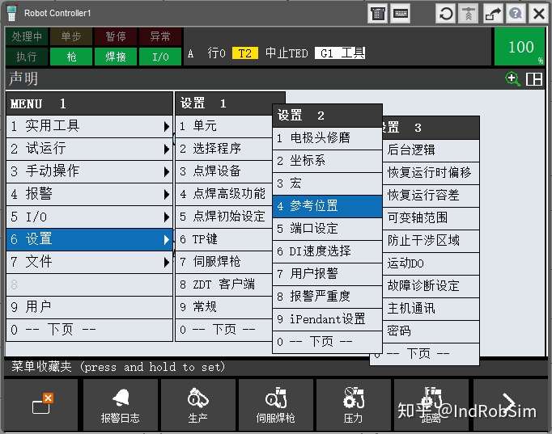Select 7 伺服焊枪 in 设置 1
Image resolution: width=552 pixels, height=434 pixels.
pyautogui.click(x=224, y=262)
